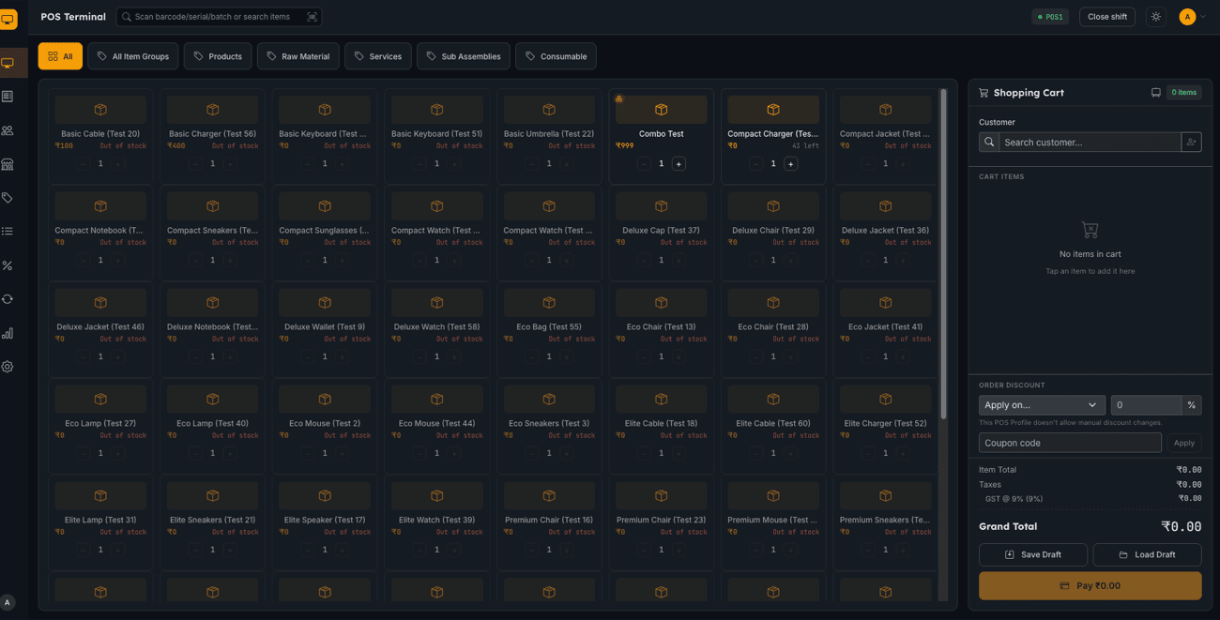Open the POS terminal monitor sidebar icon
The height and width of the screenshot is (620, 1220).
click(x=8, y=63)
